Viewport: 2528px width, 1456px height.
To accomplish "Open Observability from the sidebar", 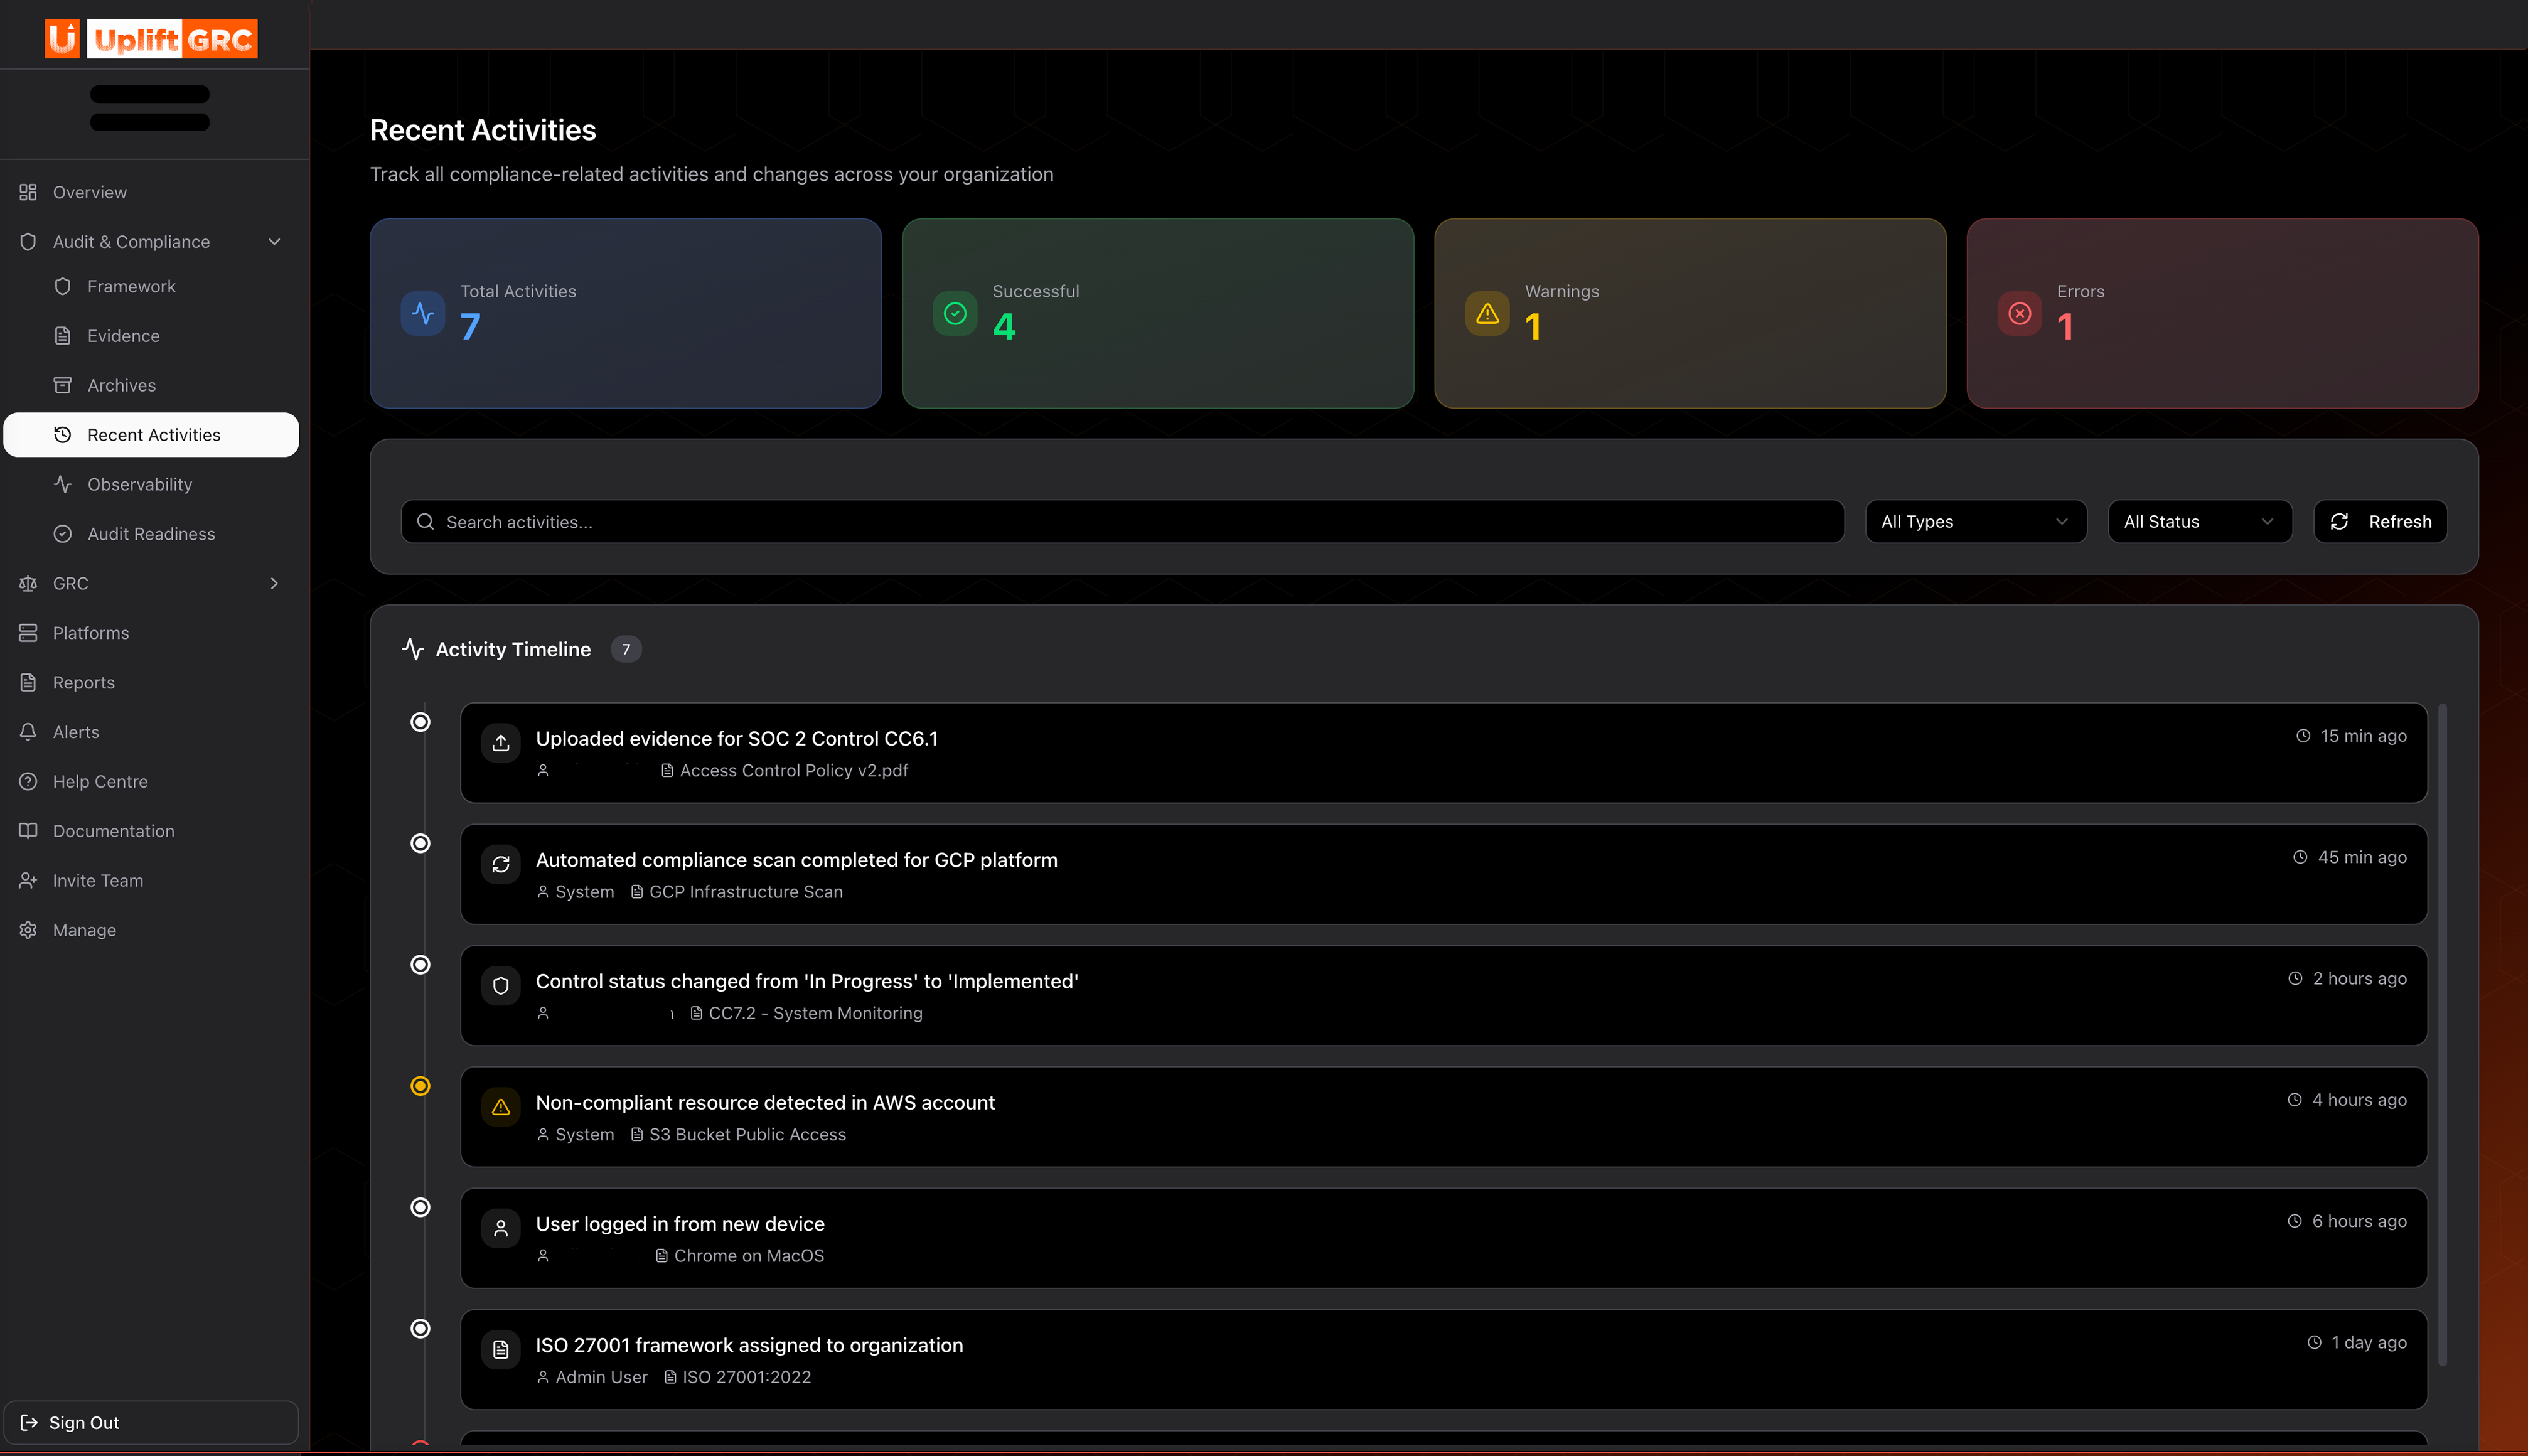I will pos(151,484).
